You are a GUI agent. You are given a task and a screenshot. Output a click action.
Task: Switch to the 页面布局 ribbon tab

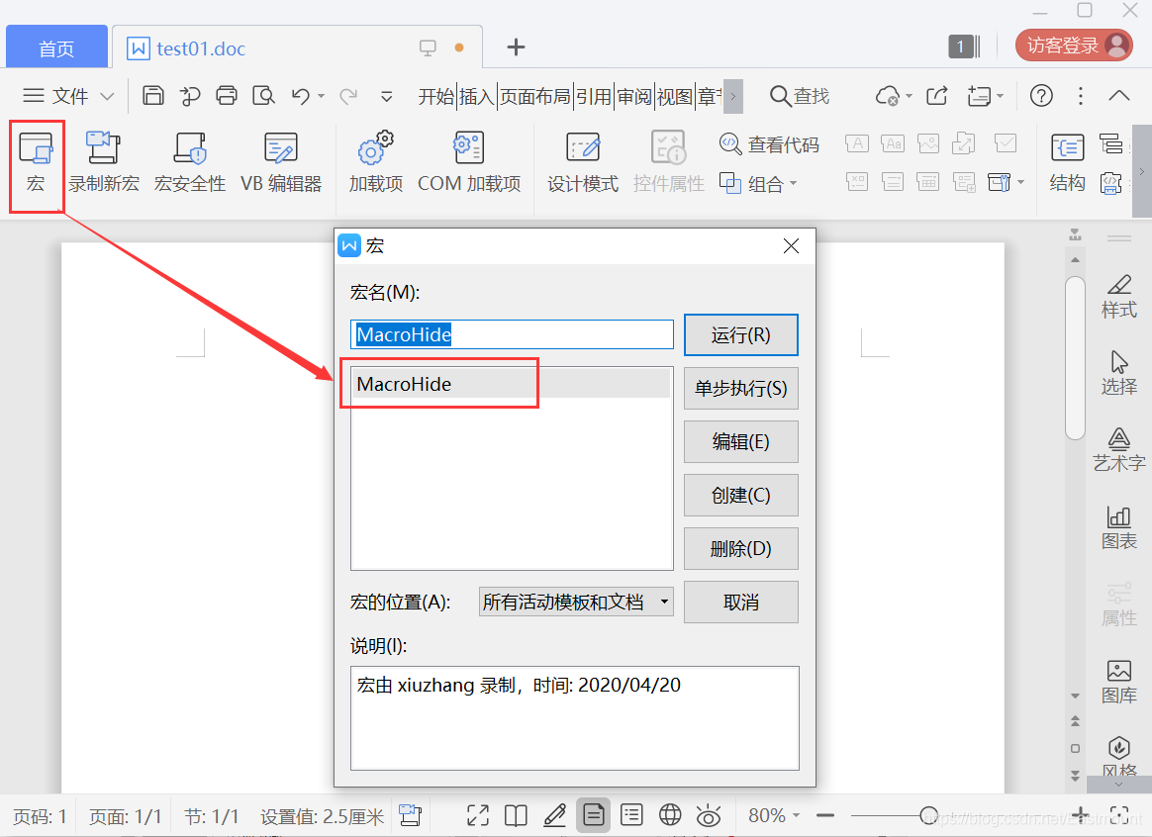[x=534, y=96]
